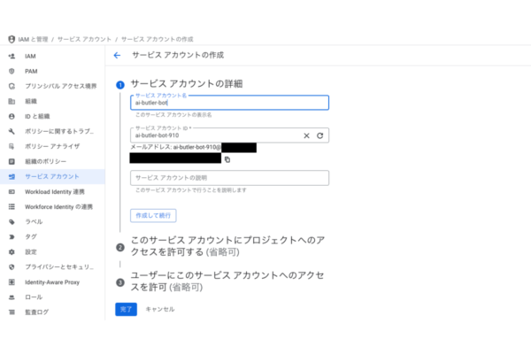Open 設定 gear icon in sidebar
This screenshot has width=531, height=354.
point(12,252)
